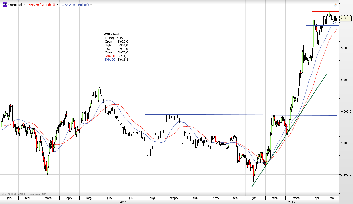Click the High value 5 980,0 in tooltip

[x=123, y=45]
